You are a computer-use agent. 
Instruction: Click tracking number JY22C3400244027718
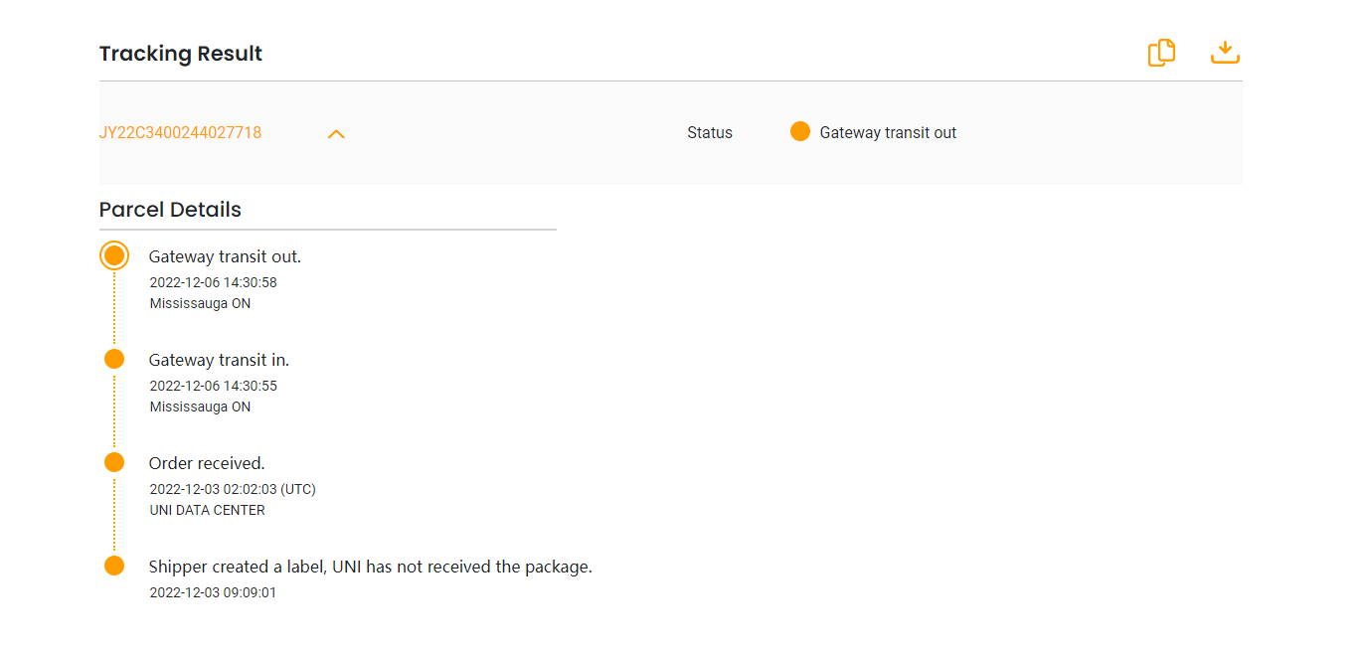coord(180,133)
